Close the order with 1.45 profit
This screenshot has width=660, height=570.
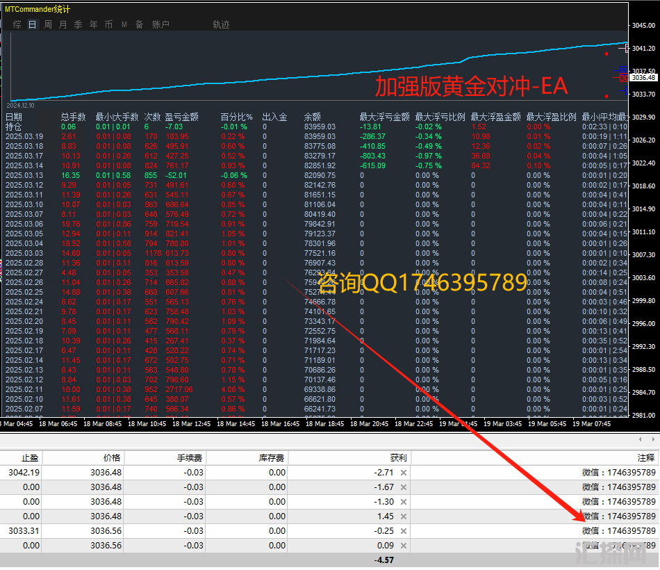point(404,516)
